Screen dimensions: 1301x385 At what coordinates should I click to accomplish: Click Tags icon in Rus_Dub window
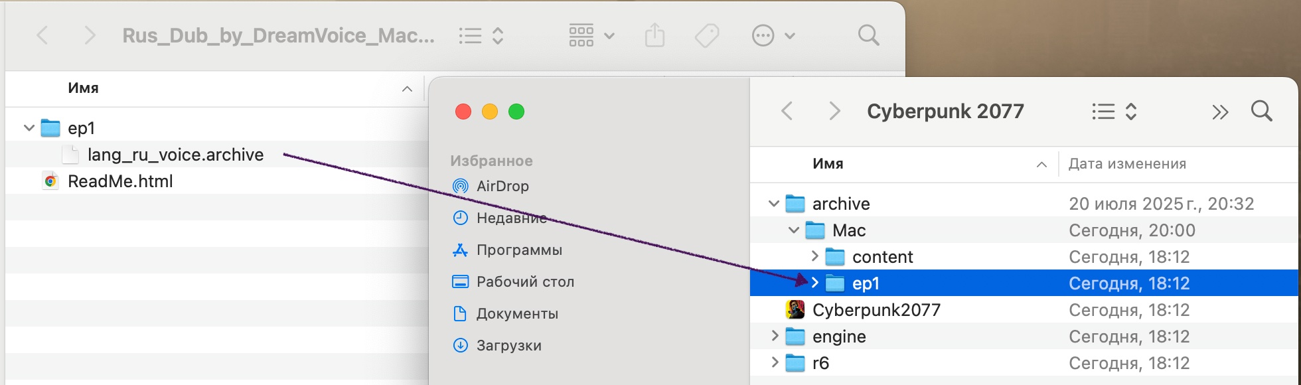coord(707,35)
